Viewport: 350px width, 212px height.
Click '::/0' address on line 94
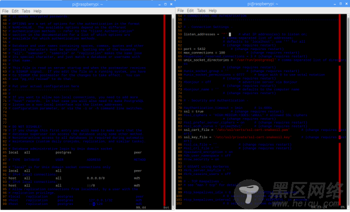click(x=91, y=185)
